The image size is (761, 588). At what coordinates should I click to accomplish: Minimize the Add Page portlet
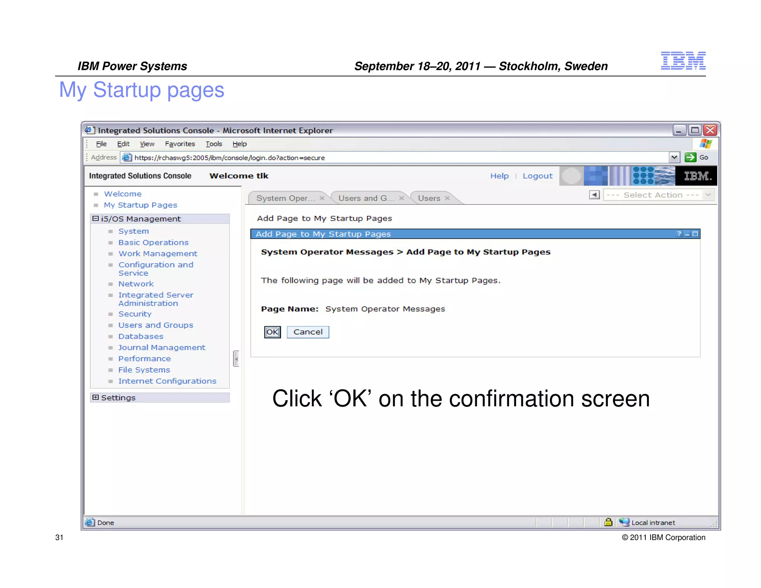(687, 234)
